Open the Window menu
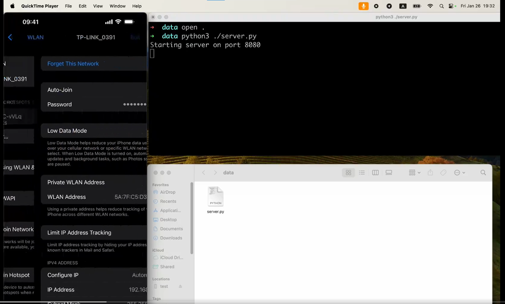This screenshot has width=505, height=304. [x=117, y=6]
